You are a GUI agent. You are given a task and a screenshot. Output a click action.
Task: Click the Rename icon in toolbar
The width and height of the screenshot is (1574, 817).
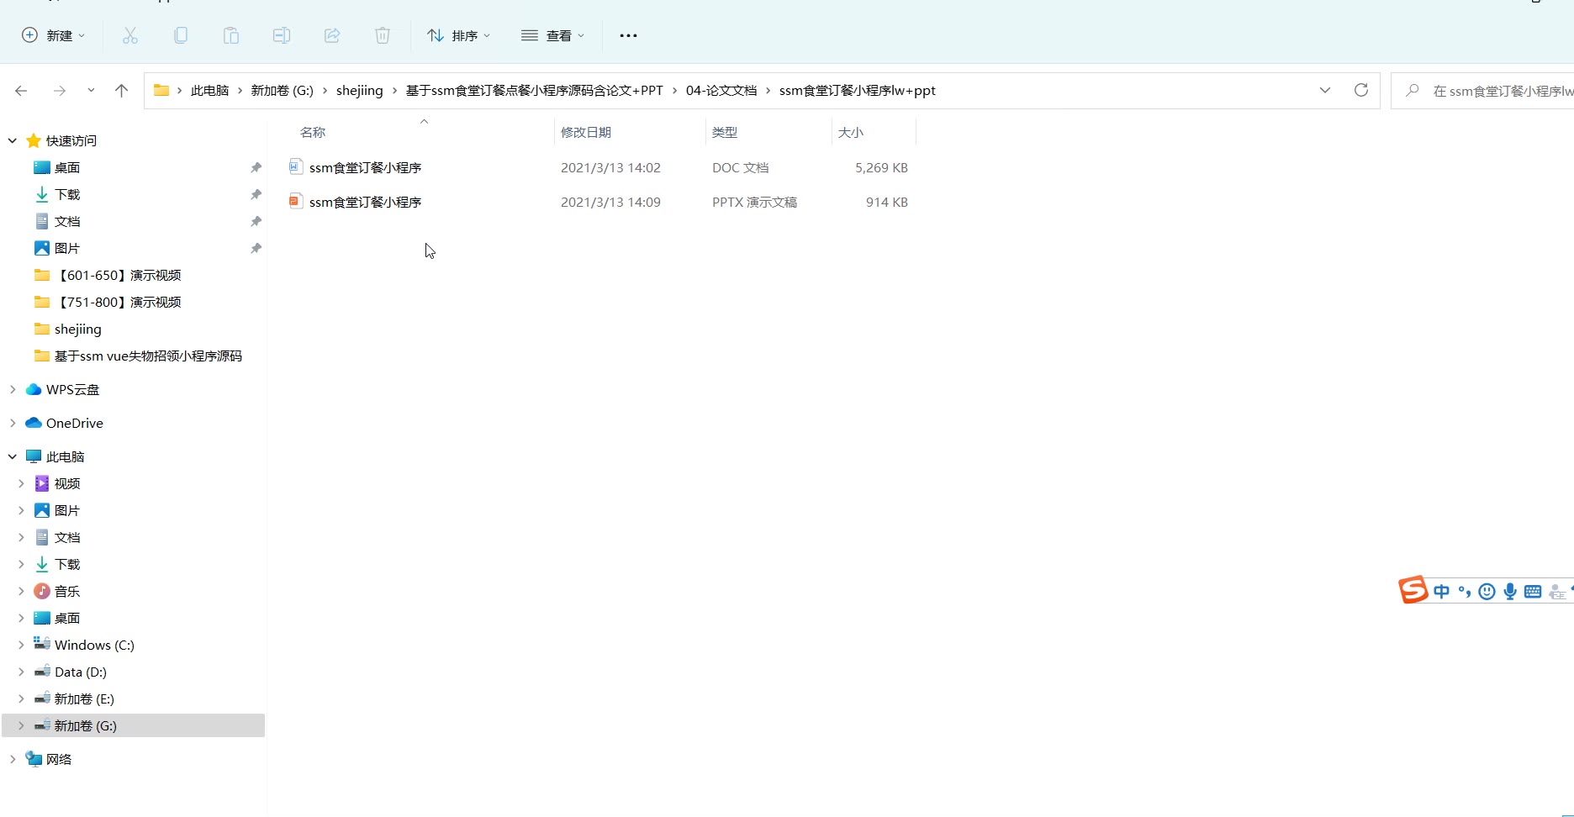click(281, 35)
